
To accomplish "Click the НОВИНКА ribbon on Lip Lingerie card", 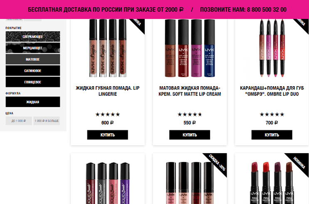I will pyautogui.click(x=138, y=24).
